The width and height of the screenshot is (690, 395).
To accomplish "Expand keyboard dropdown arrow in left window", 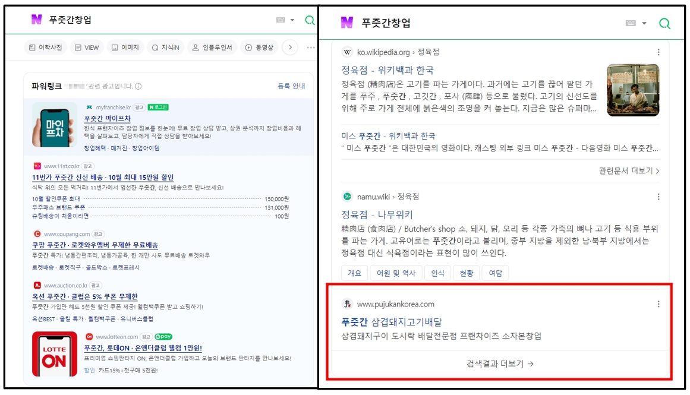I will click(292, 20).
